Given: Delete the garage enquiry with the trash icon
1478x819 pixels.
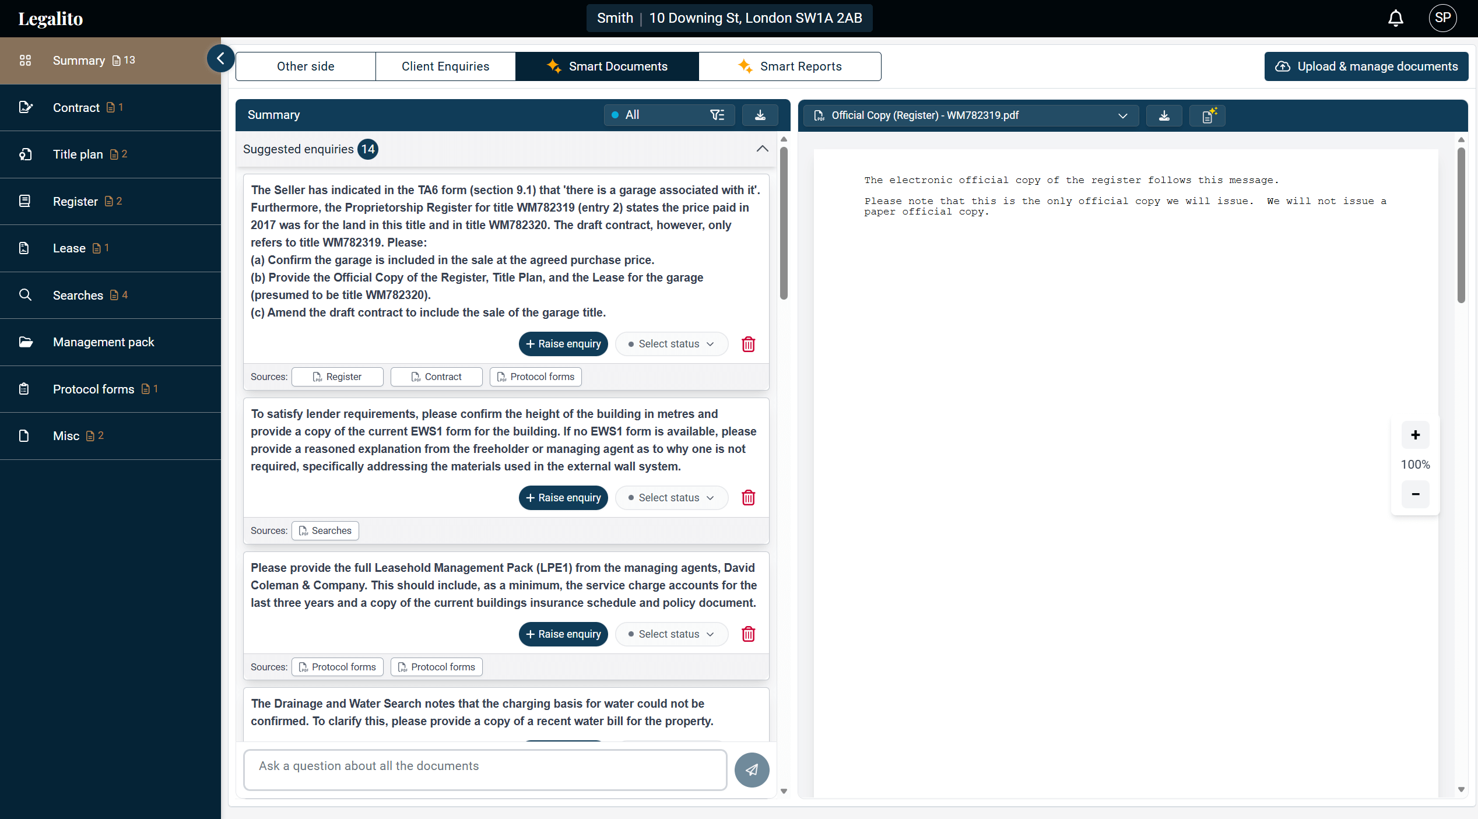Looking at the screenshot, I should [x=748, y=344].
